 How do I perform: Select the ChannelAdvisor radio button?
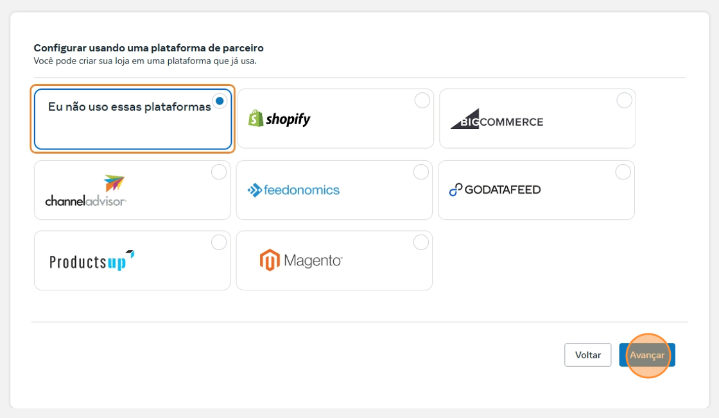pos(219,172)
